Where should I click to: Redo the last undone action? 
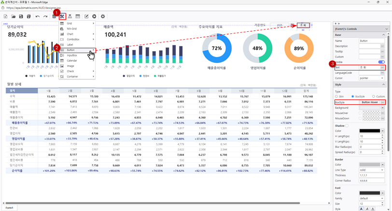(x=45, y=16)
